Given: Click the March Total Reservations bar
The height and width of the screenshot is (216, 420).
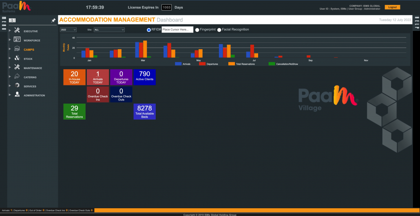Looking at the screenshot, I should pyautogui.click(x=145, y=49).
